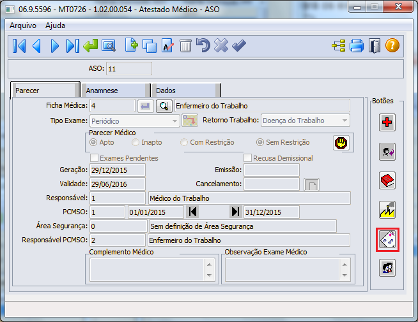Viewport: 418px width, 322px height.
Task: Click the Validade date field
Action: point(118,184)
